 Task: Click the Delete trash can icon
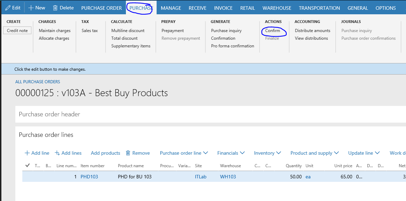coord(55,8)
